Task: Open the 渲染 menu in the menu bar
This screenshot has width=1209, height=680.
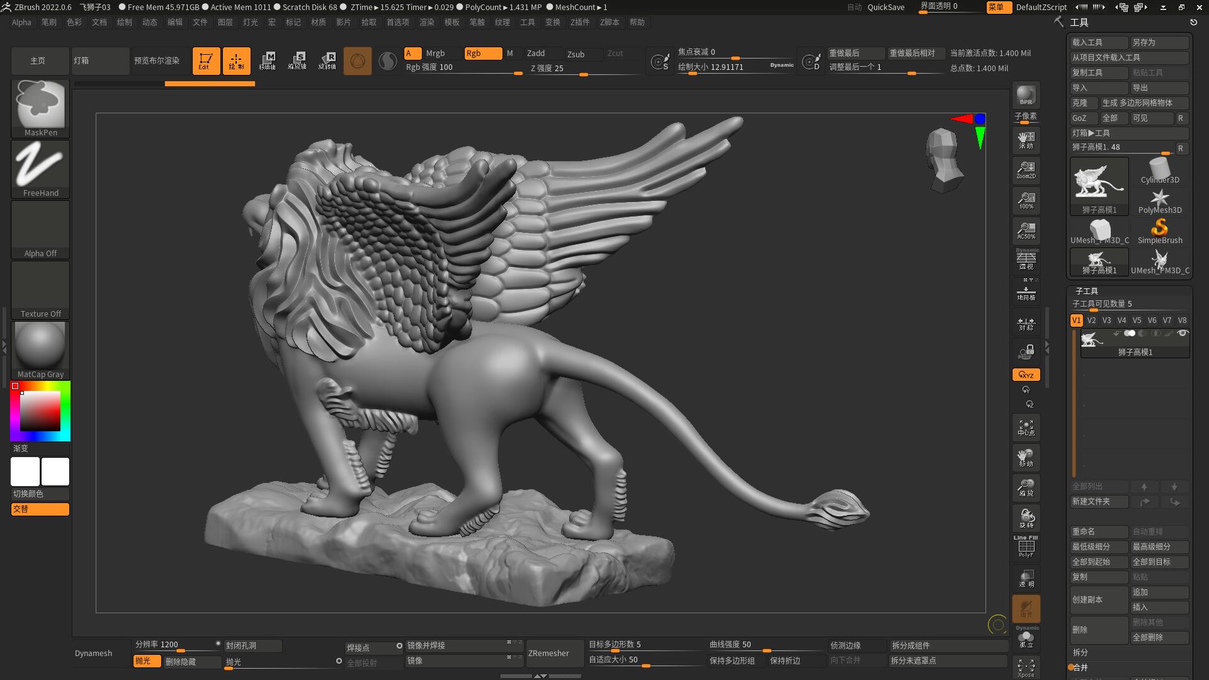Action: point(427,22)
